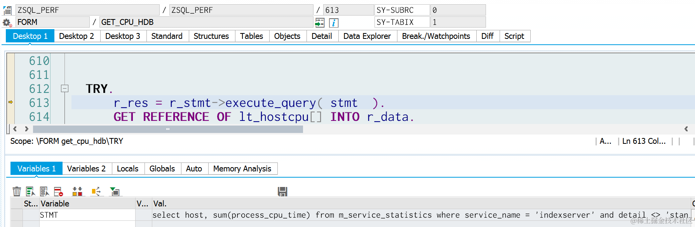Click the code editor horizontal scrollbar thumb
Viewport: 695px width, 227px height.
(x=168, y=129)
